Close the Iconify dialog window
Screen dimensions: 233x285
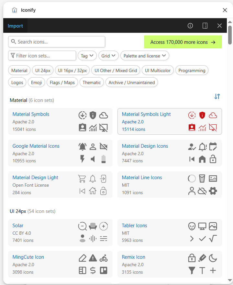225,10
